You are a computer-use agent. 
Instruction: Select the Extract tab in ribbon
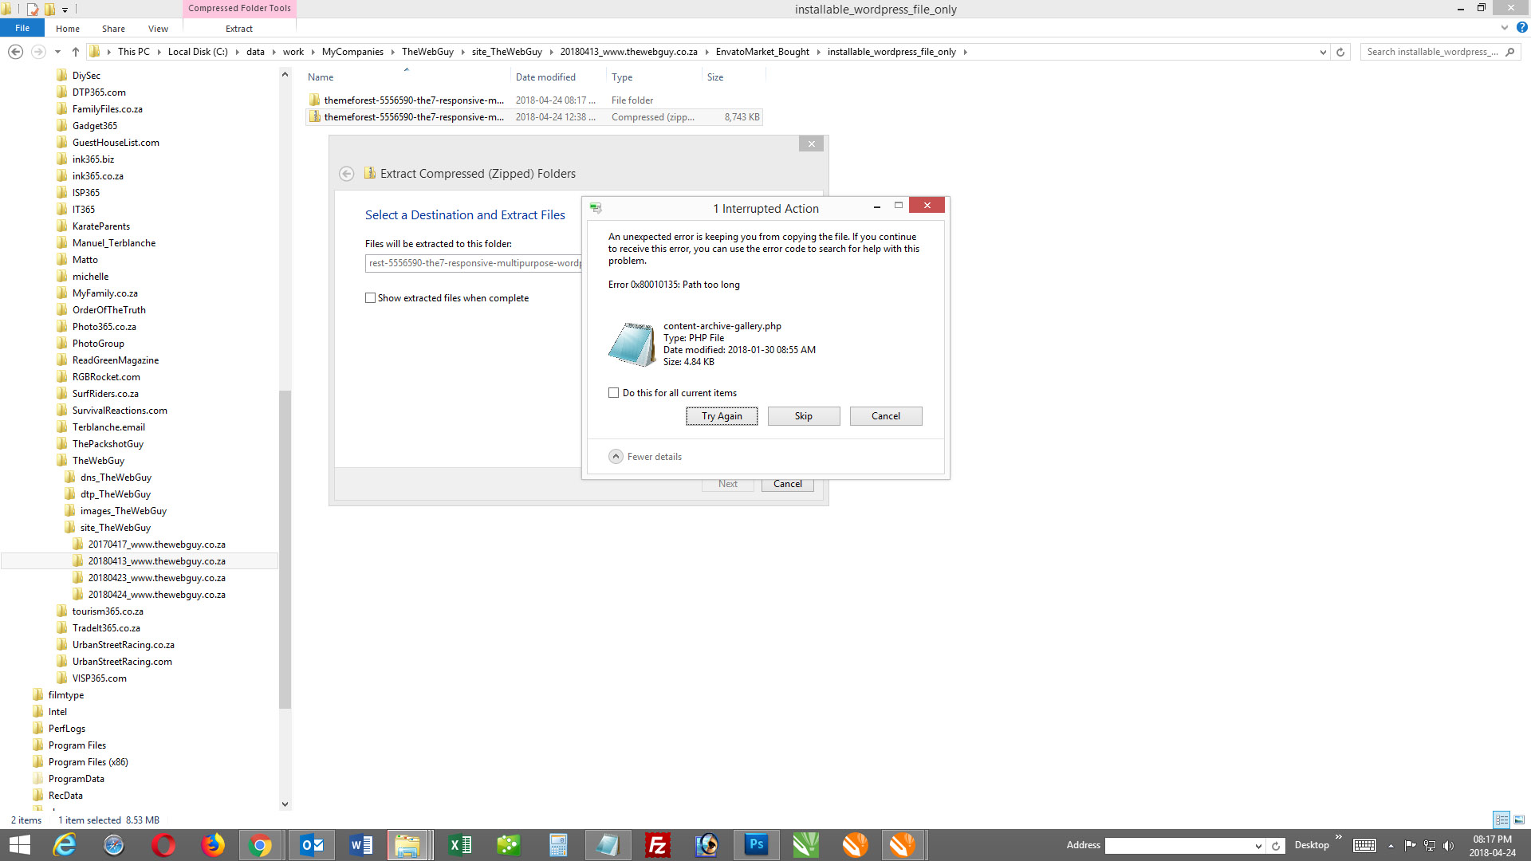(238, 29)
